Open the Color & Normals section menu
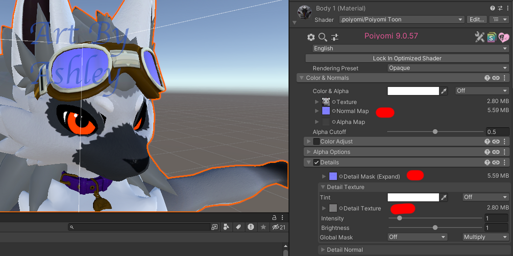 tap(504, 78)
